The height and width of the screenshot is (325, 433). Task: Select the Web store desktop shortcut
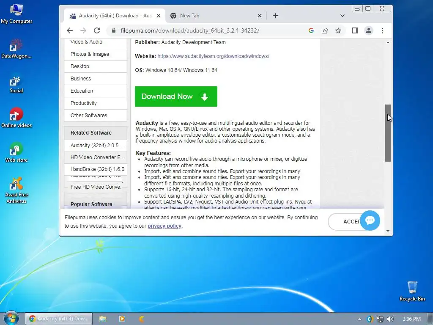16,152
